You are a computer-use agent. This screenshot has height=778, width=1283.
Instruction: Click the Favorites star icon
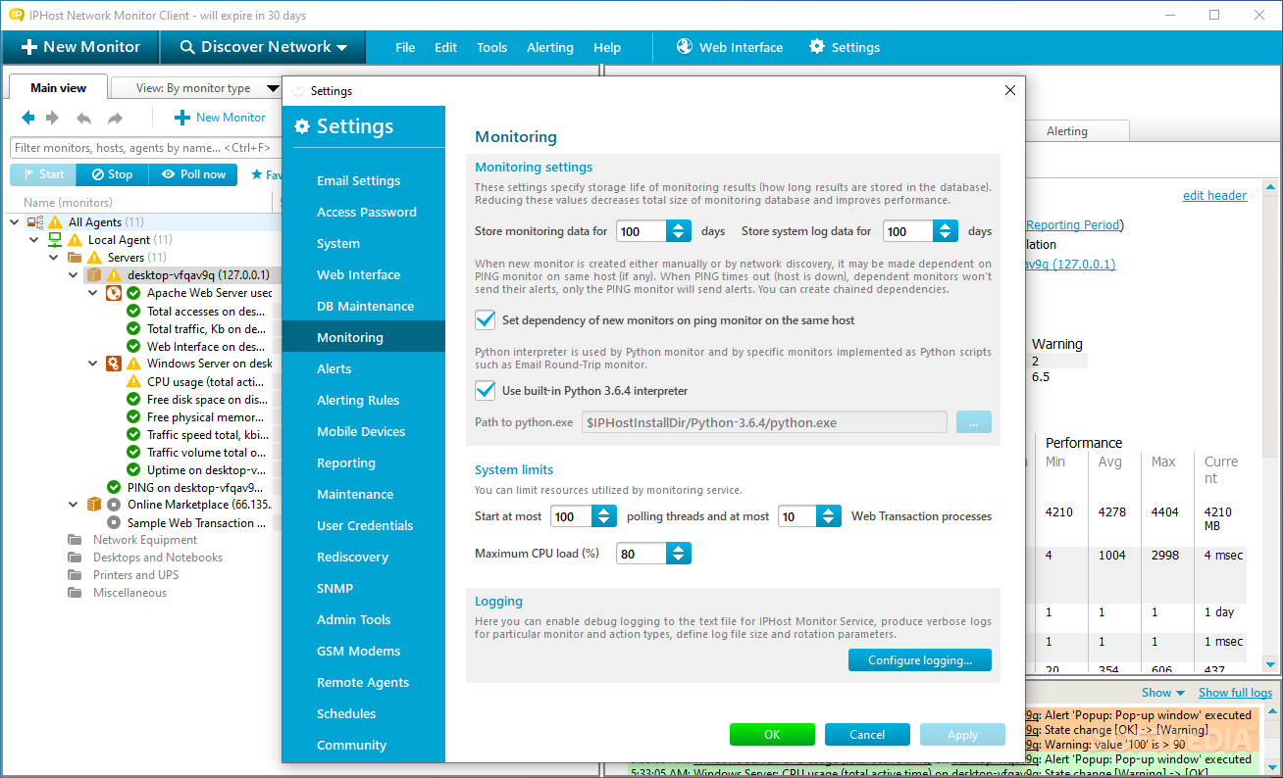[x=257, y=174]
